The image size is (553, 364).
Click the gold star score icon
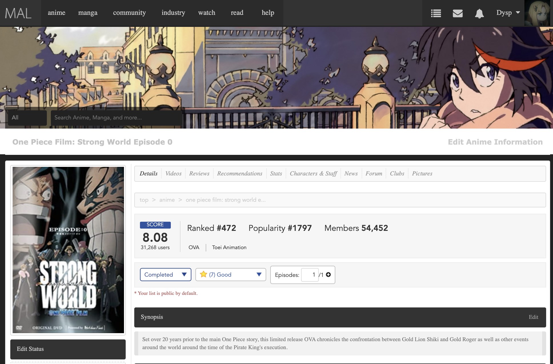(x=203, y=274)
